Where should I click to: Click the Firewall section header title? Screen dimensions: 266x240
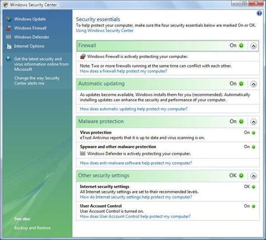(x=87, y=46)
